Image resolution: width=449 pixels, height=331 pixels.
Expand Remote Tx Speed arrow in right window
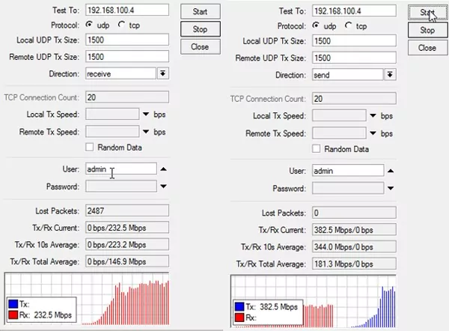[x=373, y=133]
